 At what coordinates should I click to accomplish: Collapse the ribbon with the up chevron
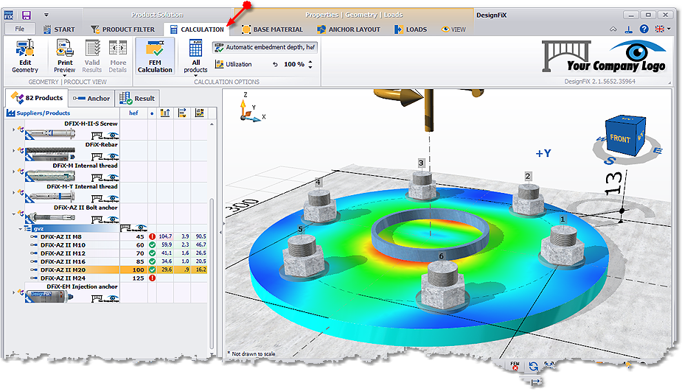click(x=613, y=29)
